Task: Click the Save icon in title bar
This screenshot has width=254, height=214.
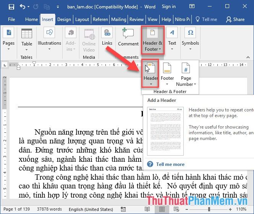Action: click(11, 6)
